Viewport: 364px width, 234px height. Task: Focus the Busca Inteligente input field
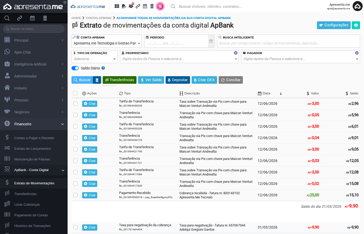289,43
